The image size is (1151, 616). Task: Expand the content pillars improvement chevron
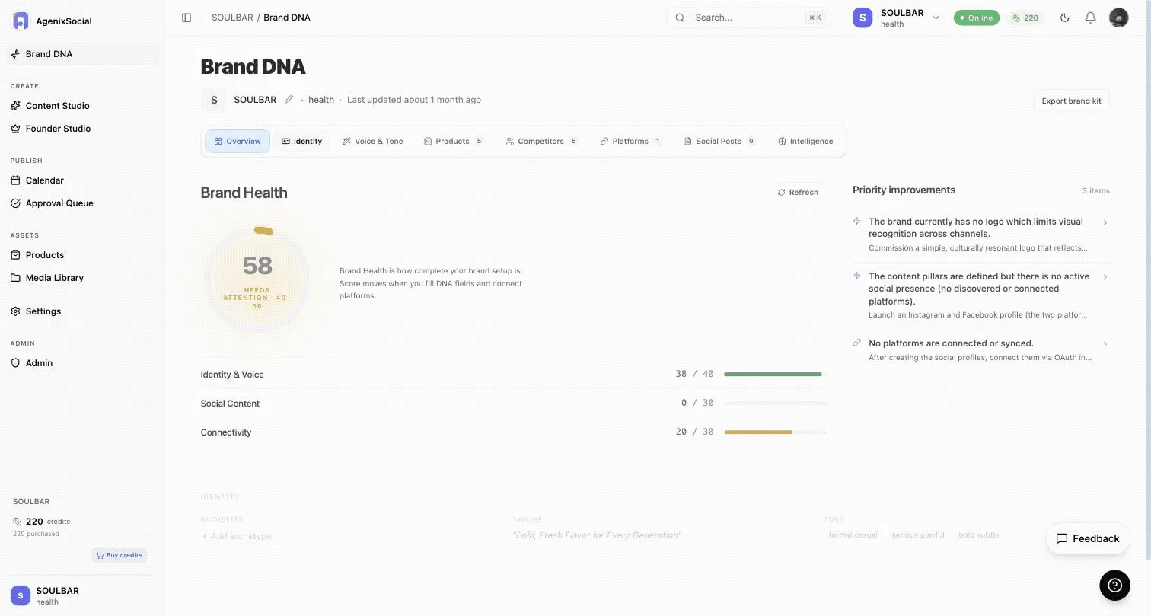(1105, 277)
